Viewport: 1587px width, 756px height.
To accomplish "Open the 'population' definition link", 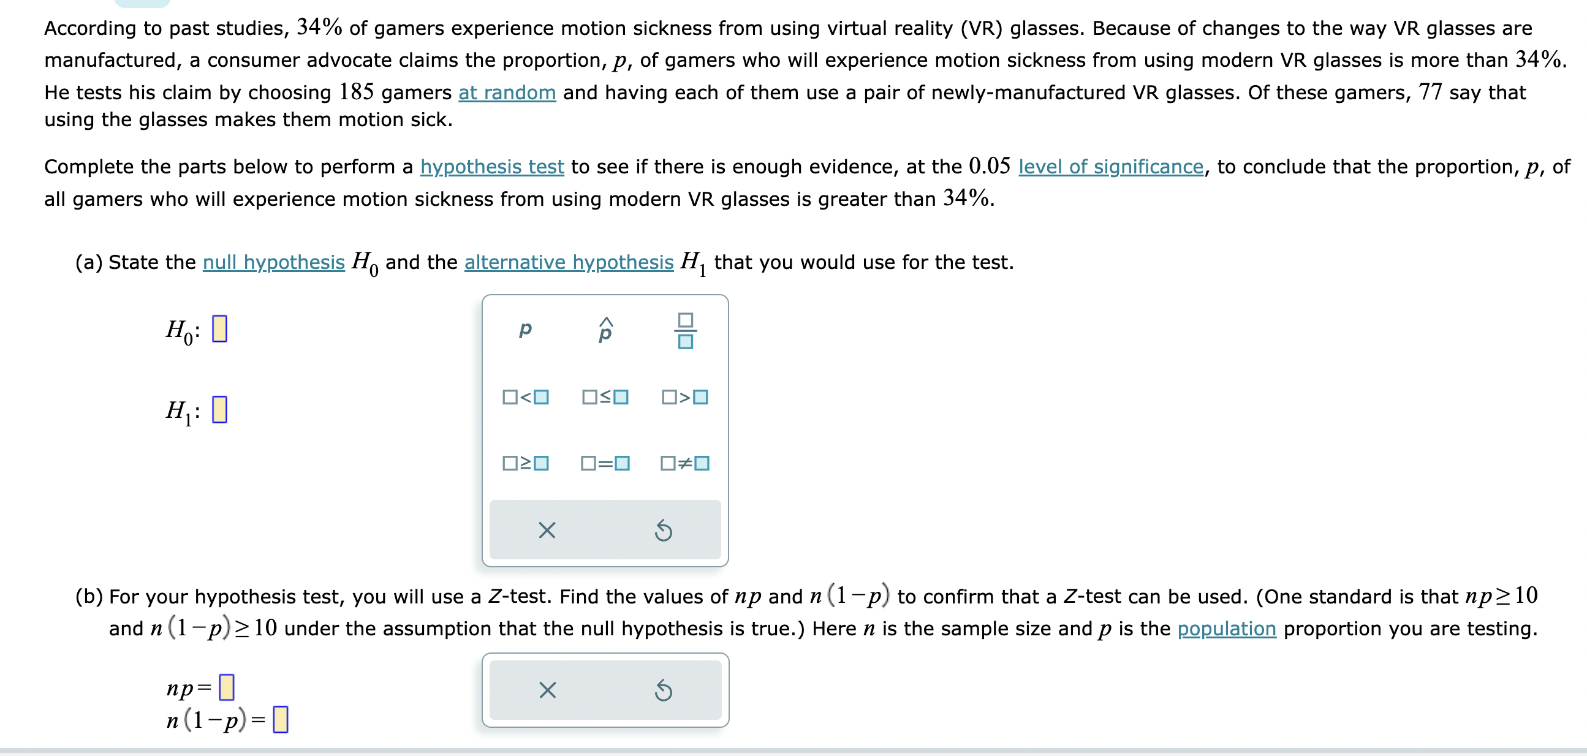I will click(1225, 629).
